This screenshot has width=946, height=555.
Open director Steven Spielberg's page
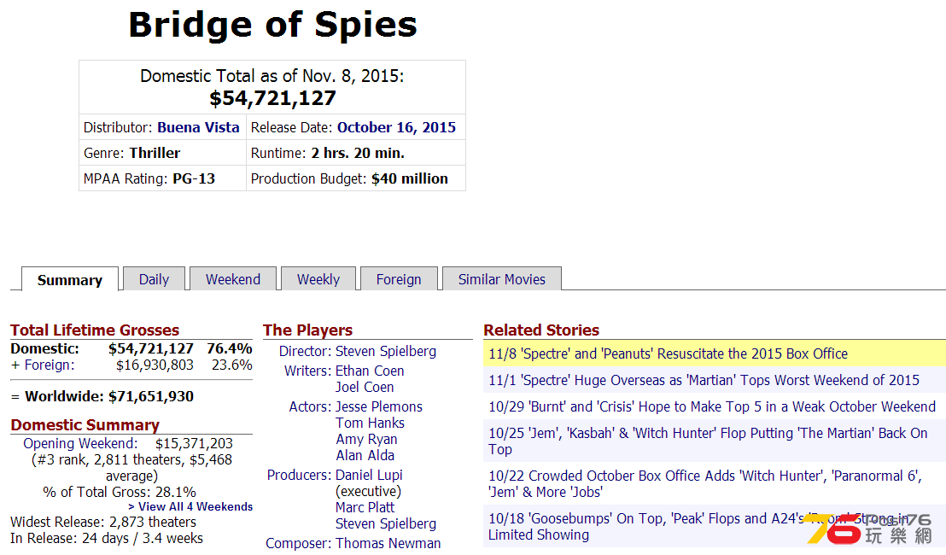click(386, 351)
